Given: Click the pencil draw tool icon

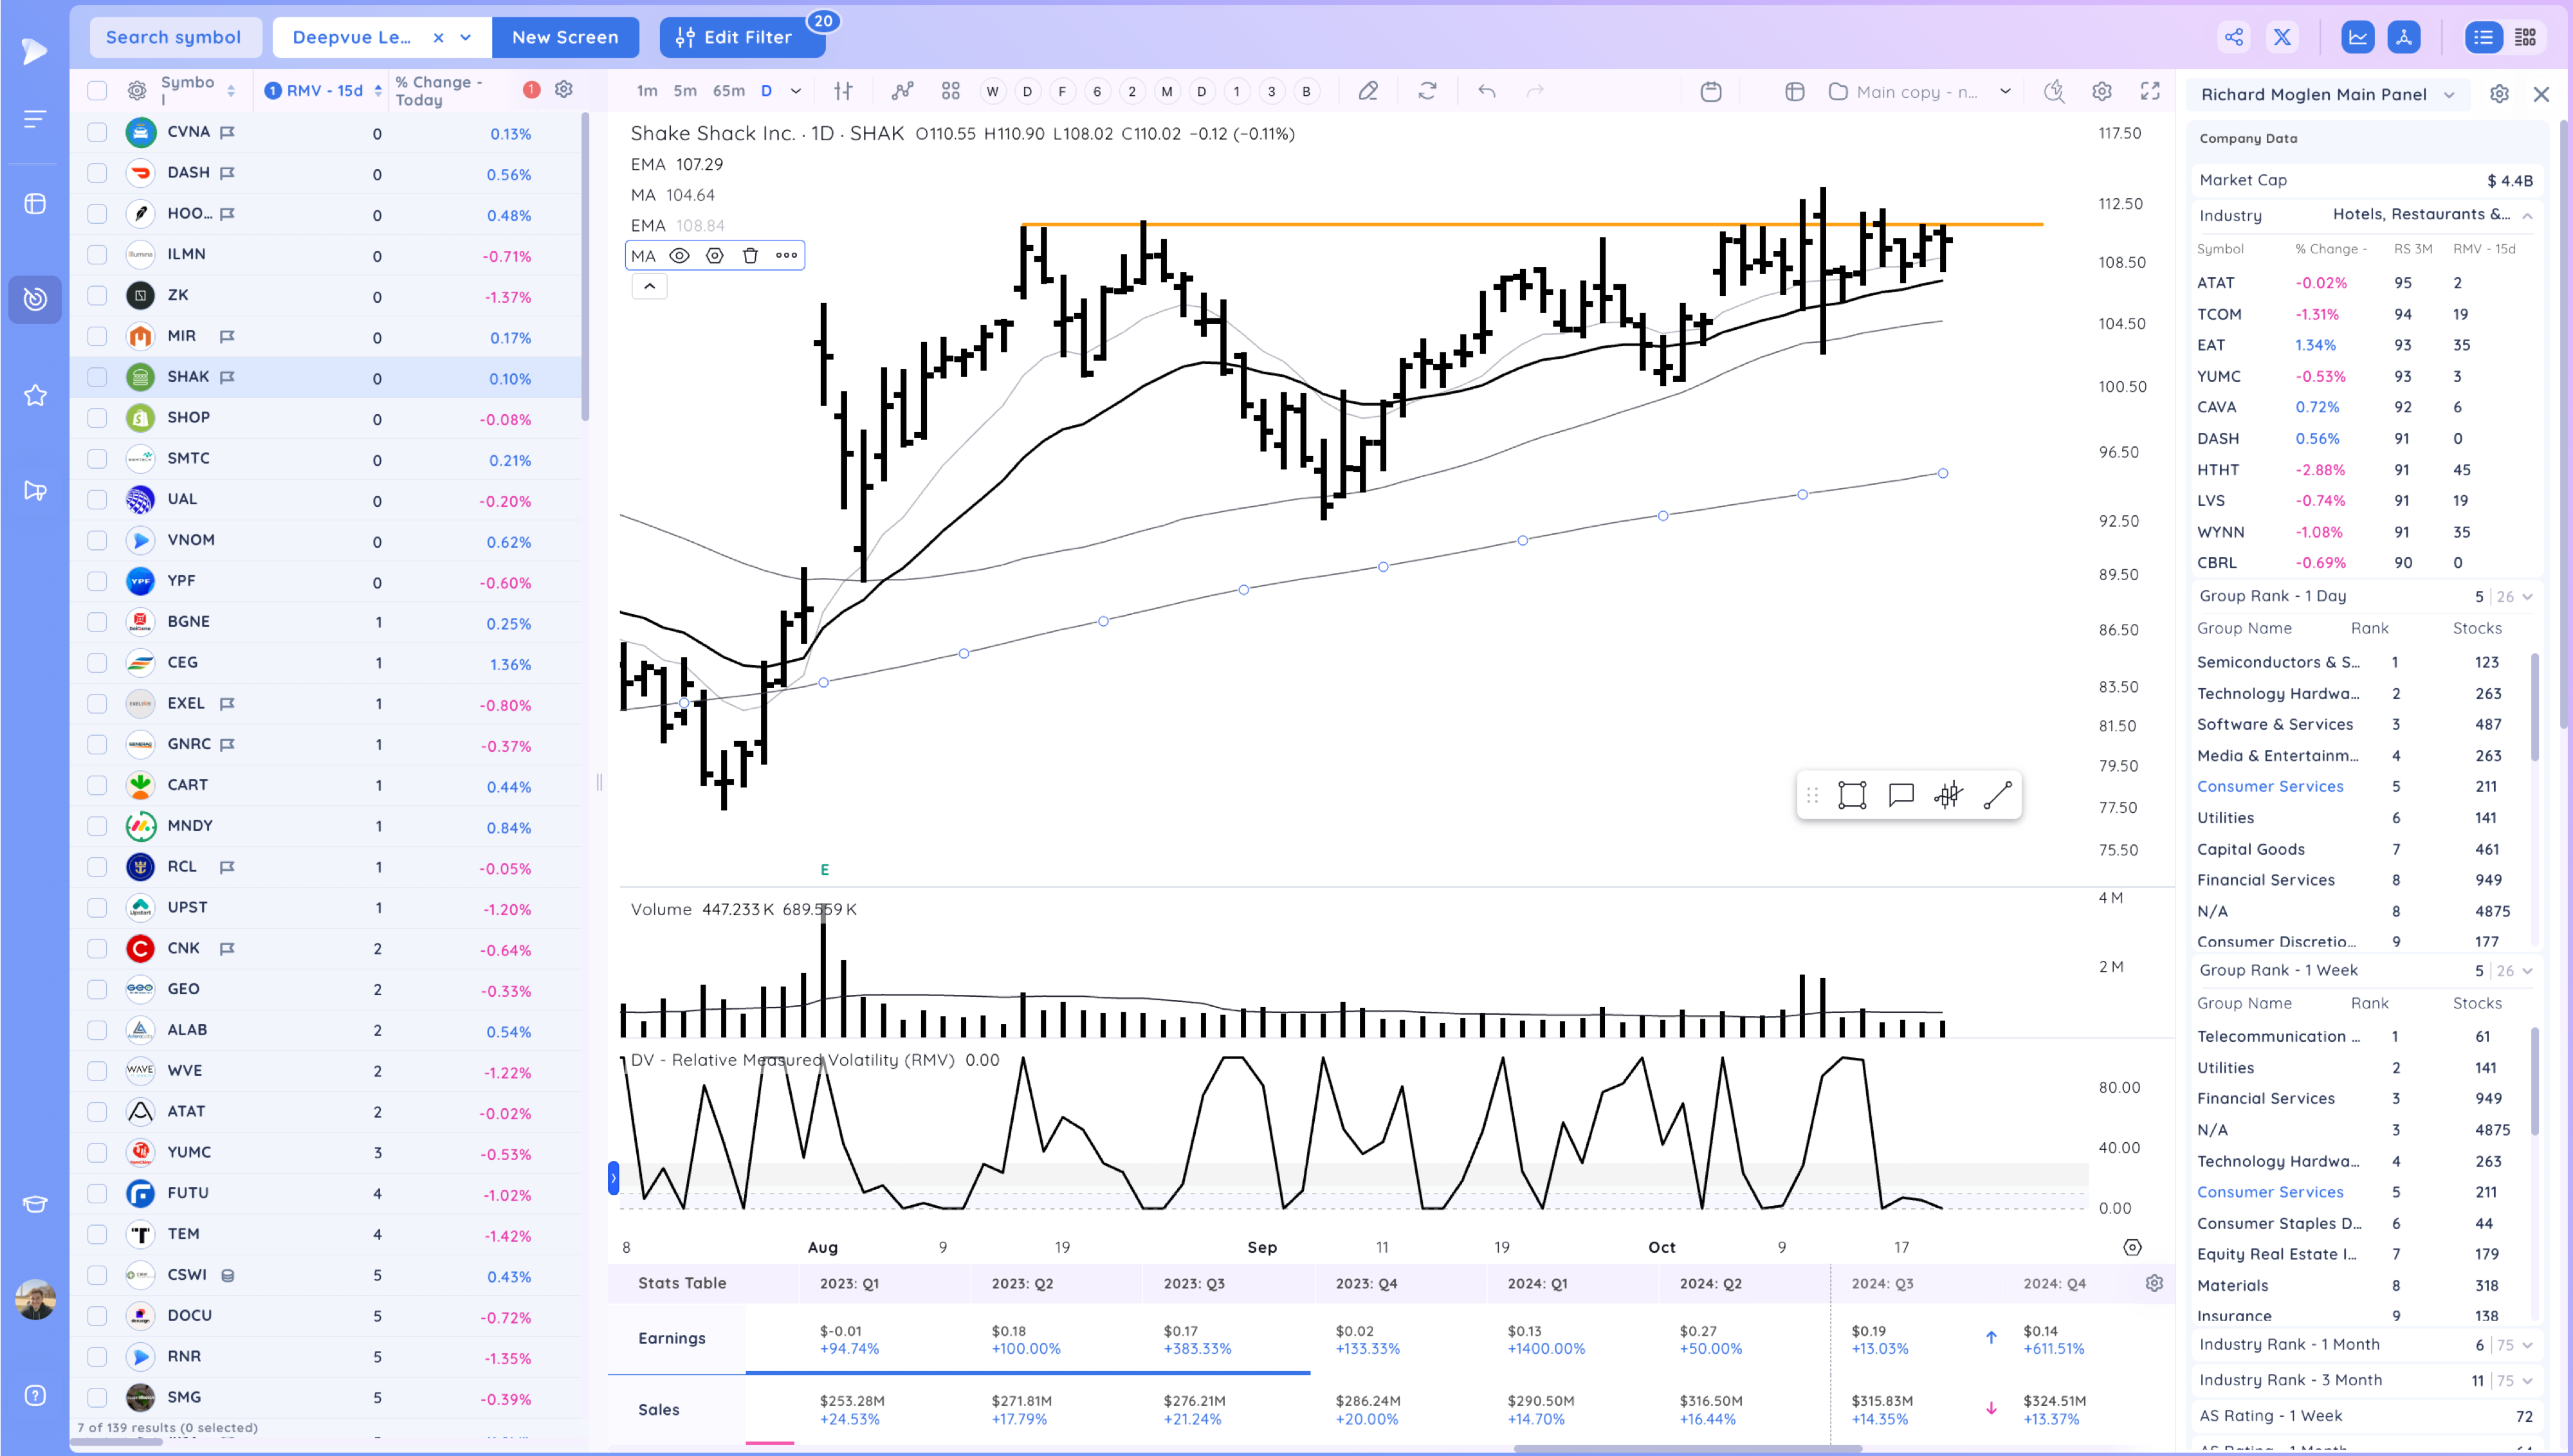Looking at the screenshot, I should [x=1367, y=91].
